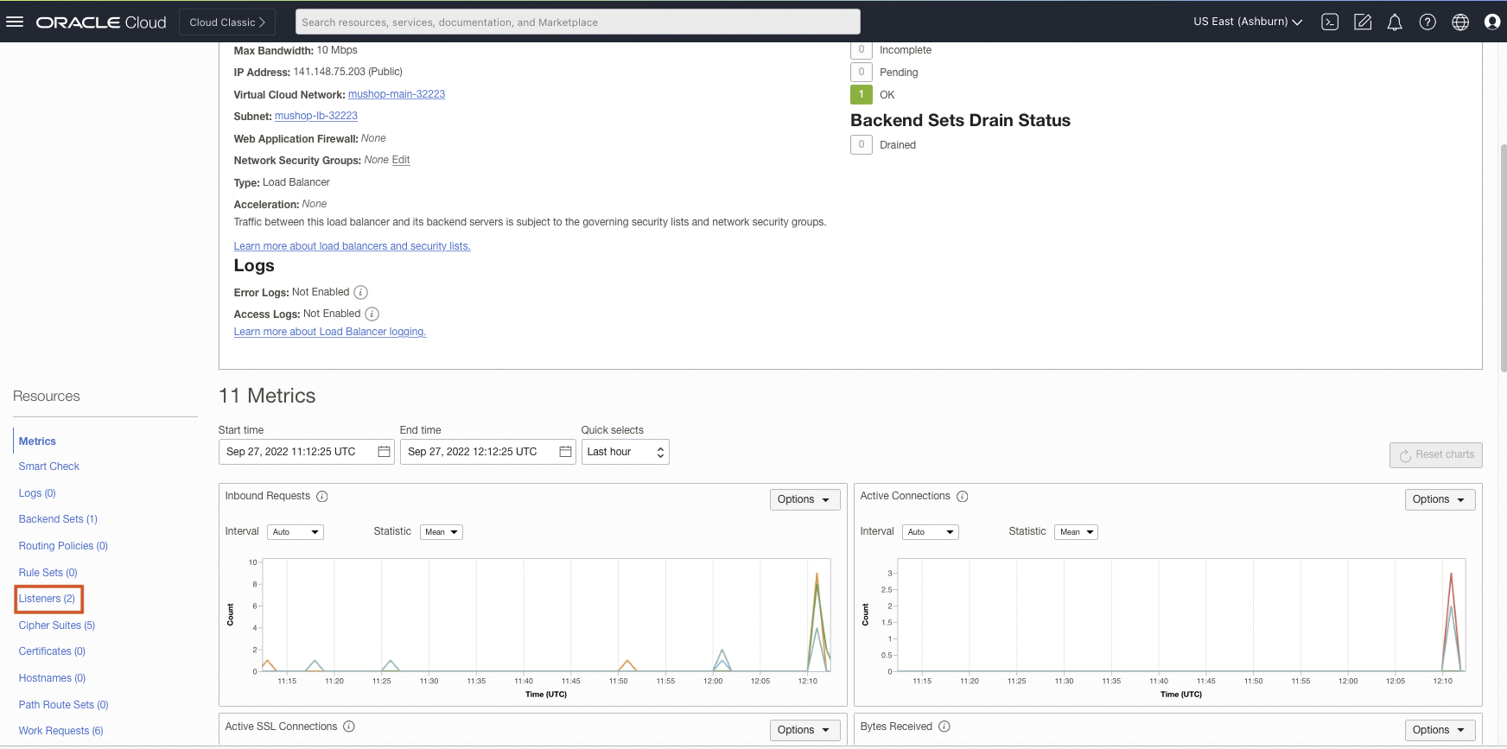The height and width of the screenshot is (749, 1507).
Task: Open Inbound Requests Interval dropdown
Action: (x=296, y=532)
